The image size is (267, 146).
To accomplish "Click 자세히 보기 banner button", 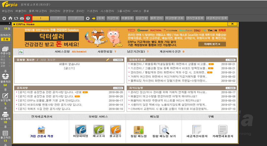I will click(212, 44).
